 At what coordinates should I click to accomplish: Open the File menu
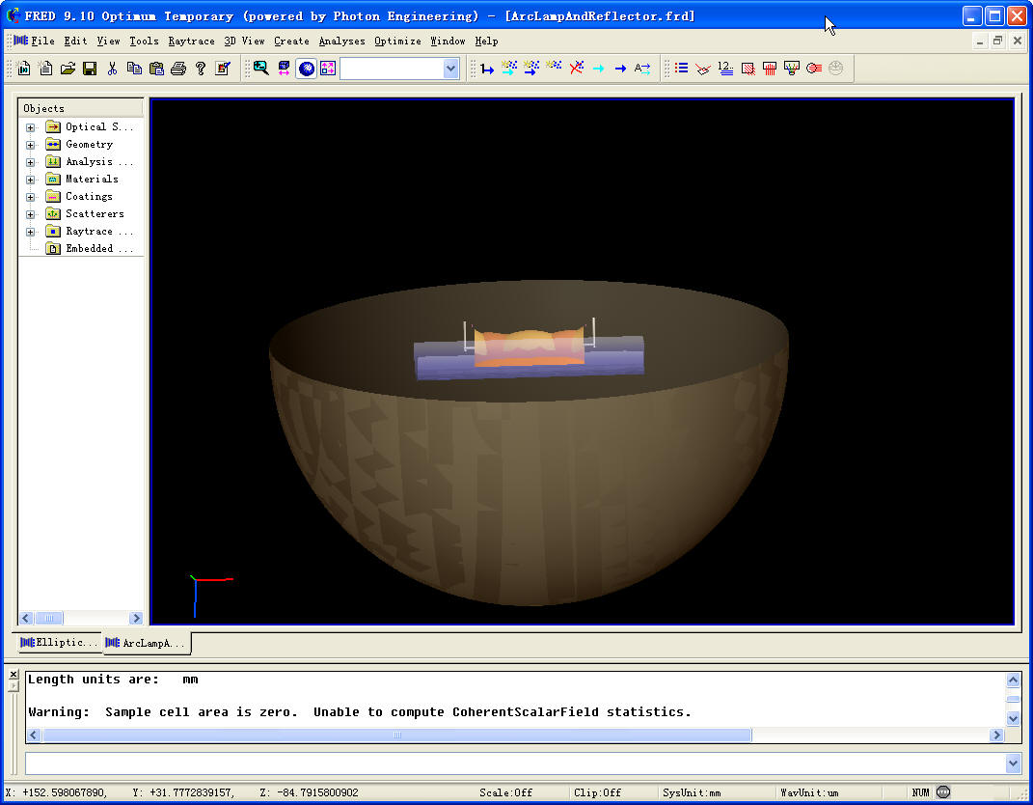pos(42,41)
